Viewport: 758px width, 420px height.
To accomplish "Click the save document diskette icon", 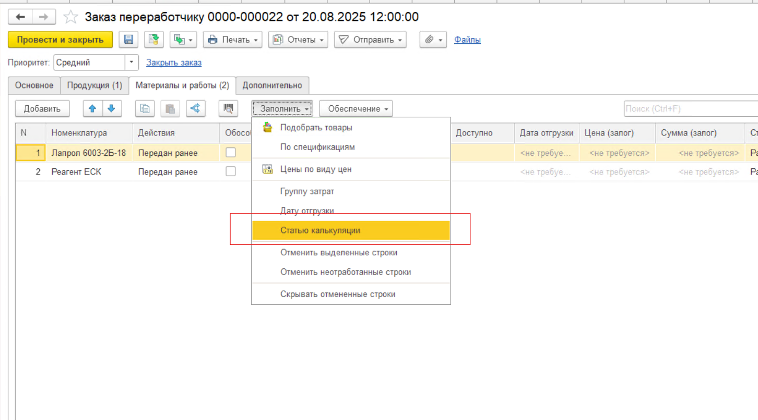I will click(x=128, y=40).
